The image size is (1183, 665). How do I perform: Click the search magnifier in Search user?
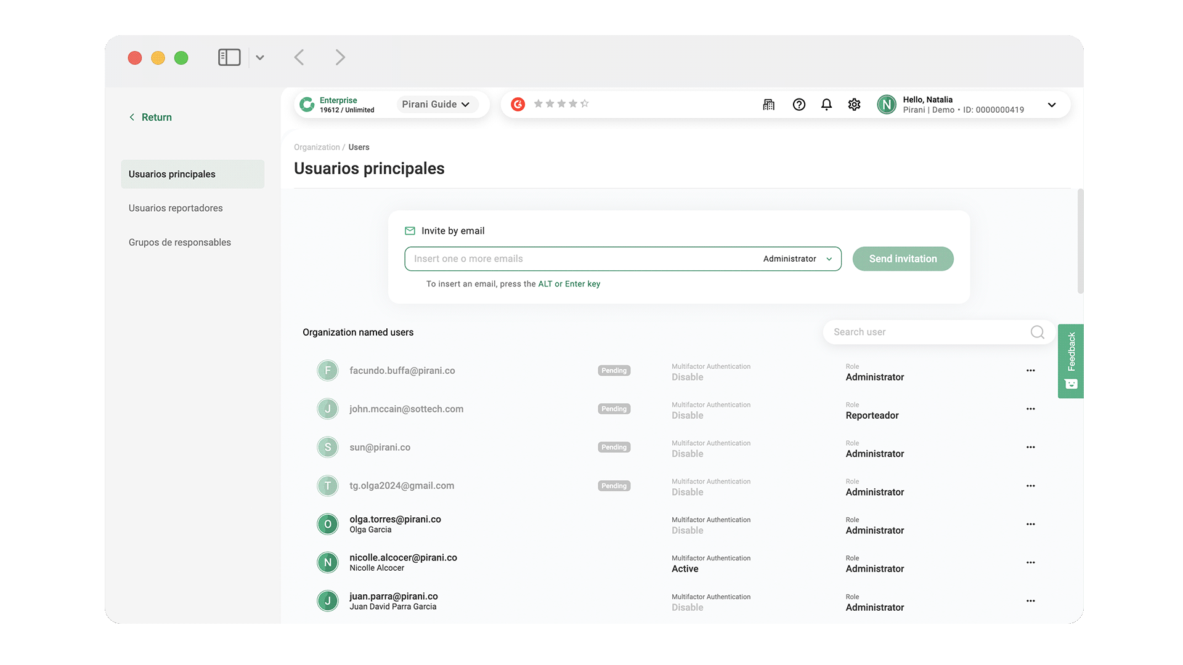pos(1037,332)
